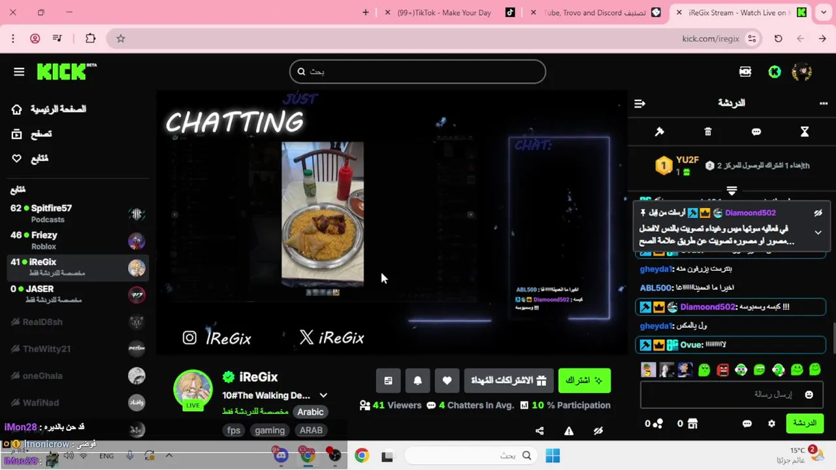Click the eye-slash icon below stats
This screenshot has width=836, height=470.
[x=598, y=431]
